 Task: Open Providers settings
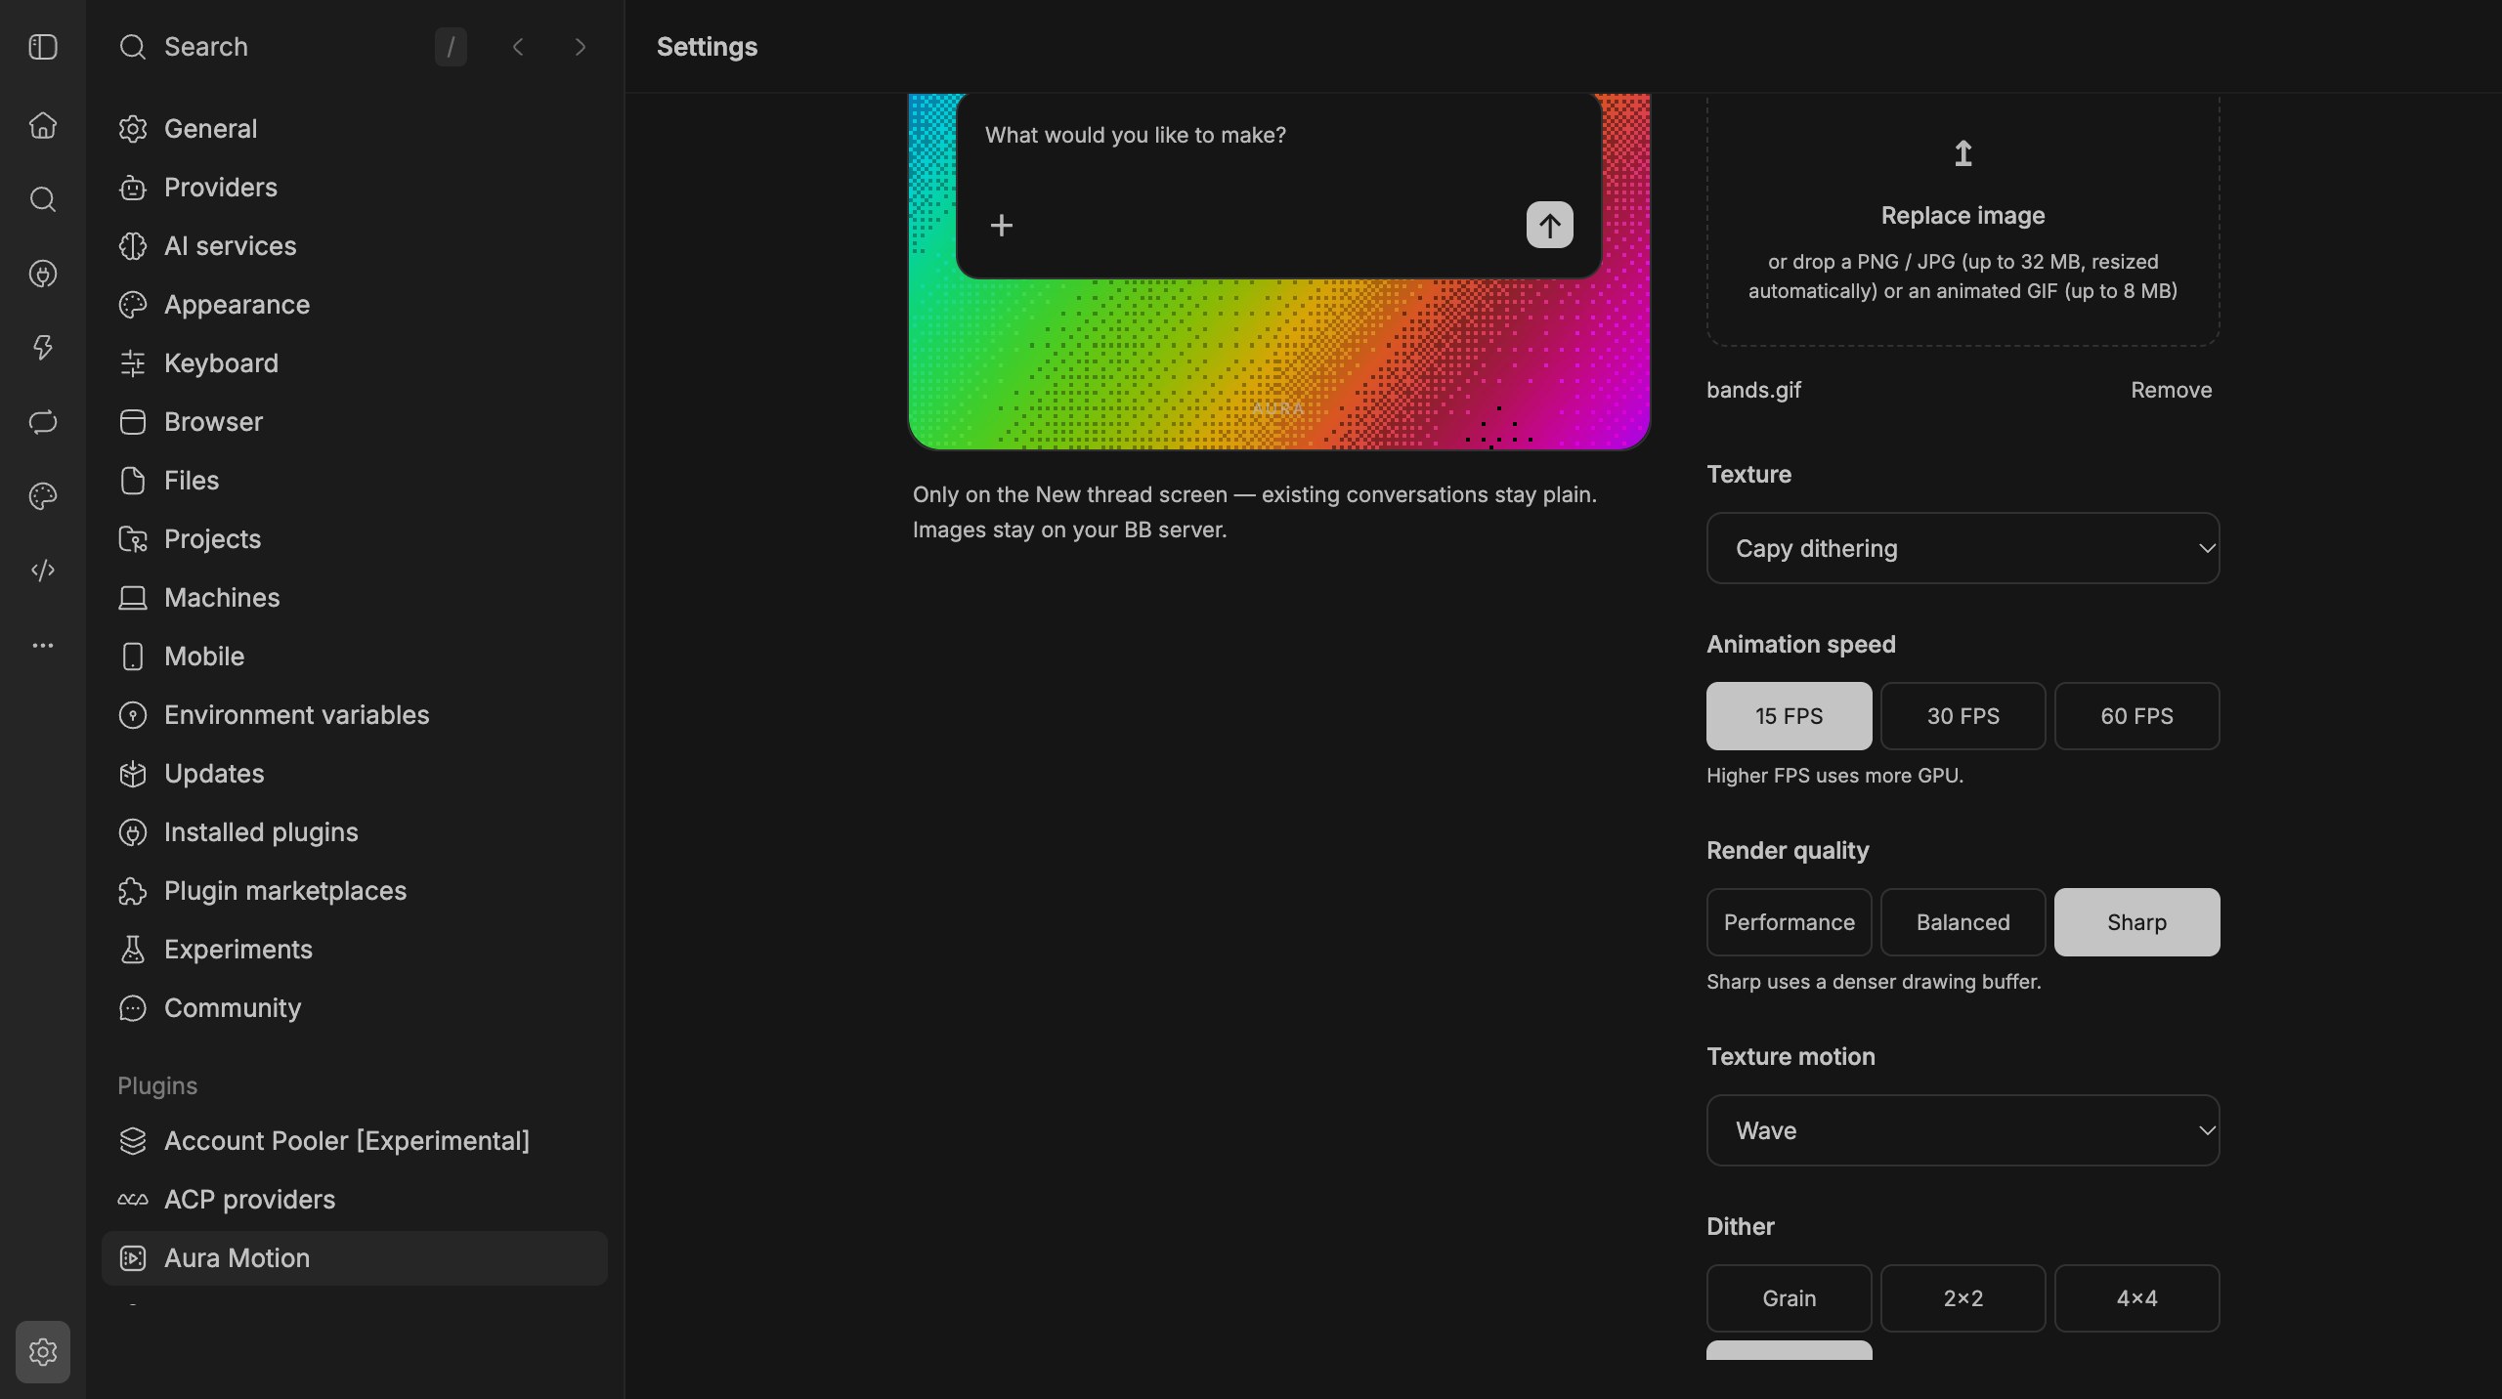(355, 188)
